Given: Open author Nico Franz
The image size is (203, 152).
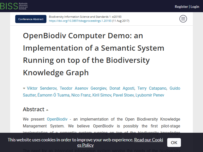Looking at the screenshot, I should 81,95.
